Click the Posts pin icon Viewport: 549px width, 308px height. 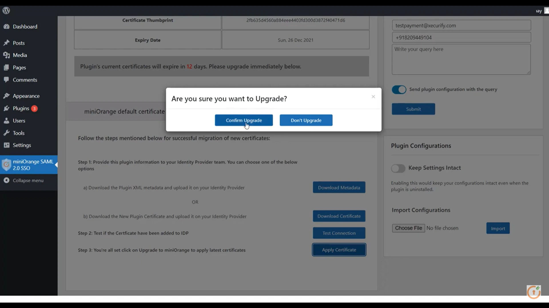click(6, 43)
